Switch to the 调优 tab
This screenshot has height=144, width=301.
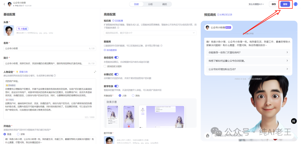coord(164,4)
